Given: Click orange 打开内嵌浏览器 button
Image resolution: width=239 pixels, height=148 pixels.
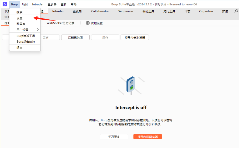Looking at the screenshot, I should 147,136.
